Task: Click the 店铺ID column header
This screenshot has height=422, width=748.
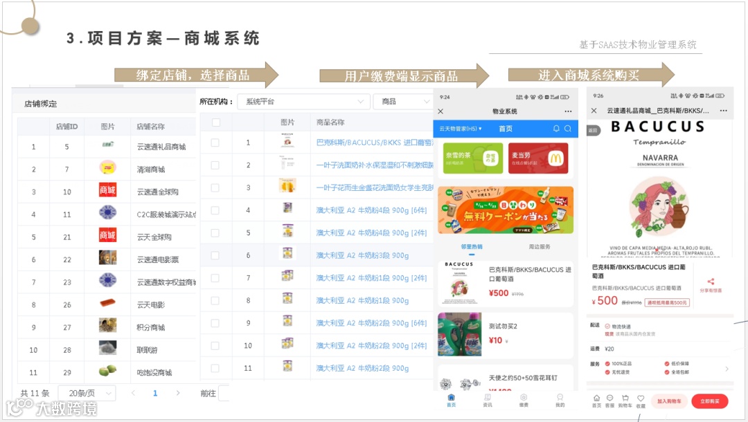Action: tap(66, 127)
